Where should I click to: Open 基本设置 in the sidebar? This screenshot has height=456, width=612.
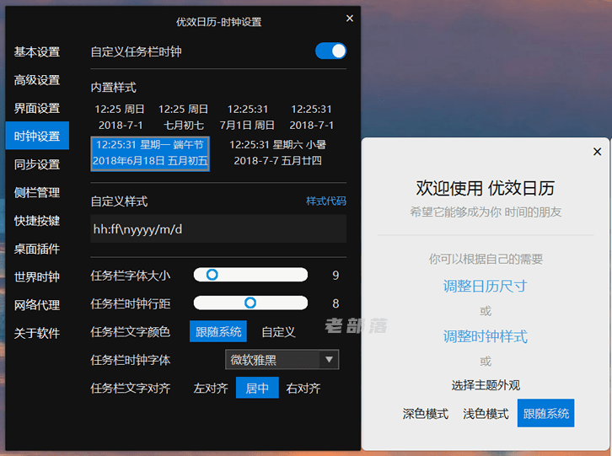coord(37,52)
